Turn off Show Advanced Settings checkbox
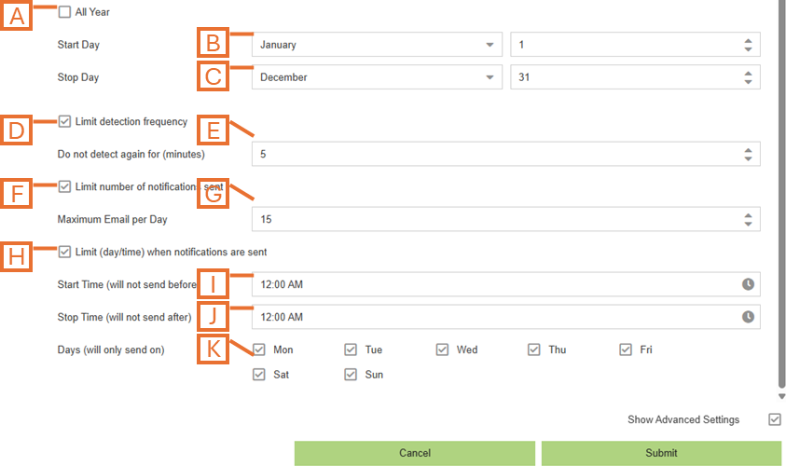786x466 pixels. coord(774,419)
